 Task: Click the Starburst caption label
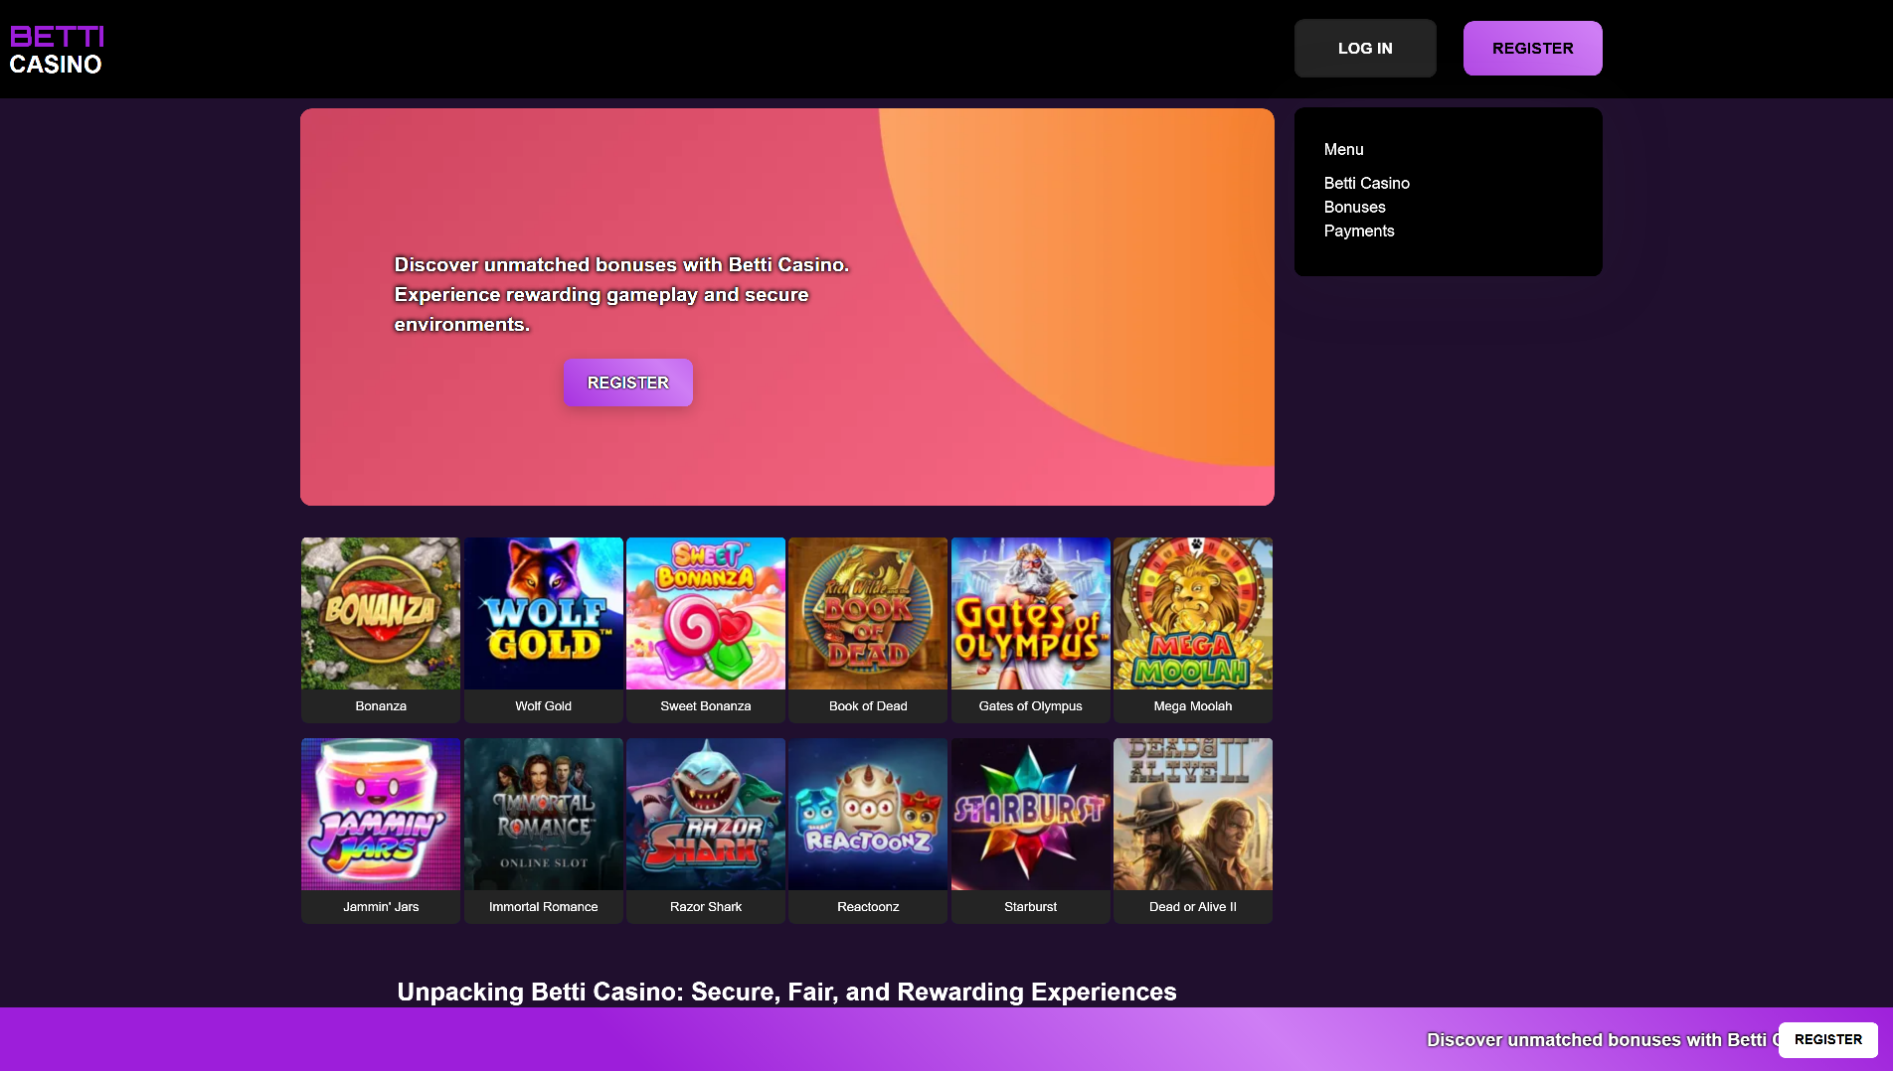(x=1031, y=907)
